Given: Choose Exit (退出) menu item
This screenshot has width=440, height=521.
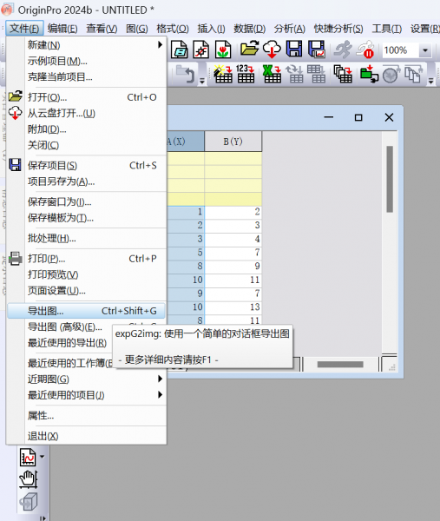Looking at the screenshot, I should [x=86, y=436].
